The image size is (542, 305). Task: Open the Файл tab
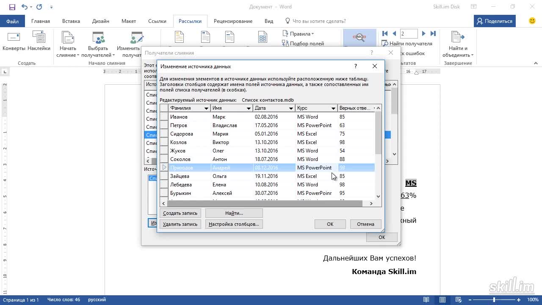tap(12, 21)
